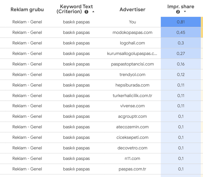Select advertiser acgrouptr.com
203x177 pixels.
coord(132,116)
